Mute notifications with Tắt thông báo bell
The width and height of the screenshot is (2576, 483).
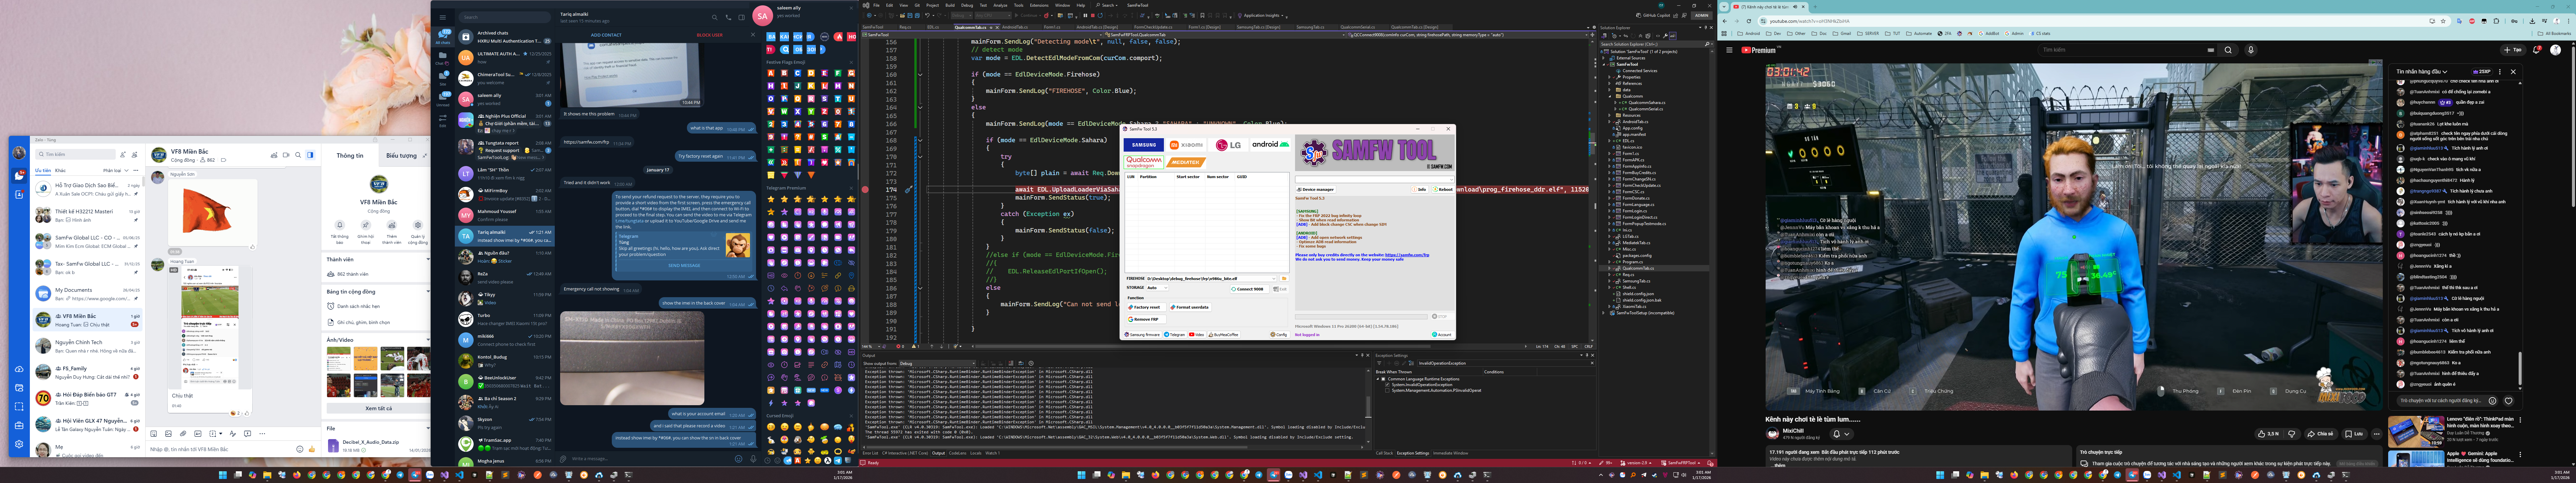pyautogui.click(x=340, y=225)
